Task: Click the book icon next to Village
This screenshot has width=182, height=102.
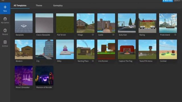Action: 93,35
